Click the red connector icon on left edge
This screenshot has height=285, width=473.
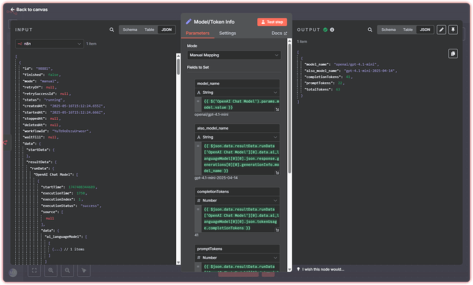[x=5, y=142]
